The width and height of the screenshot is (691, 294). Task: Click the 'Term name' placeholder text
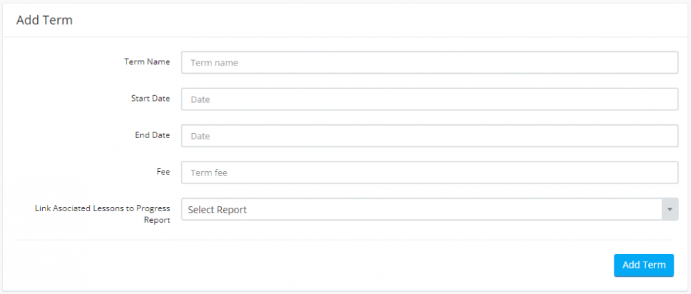coord(214,63)
